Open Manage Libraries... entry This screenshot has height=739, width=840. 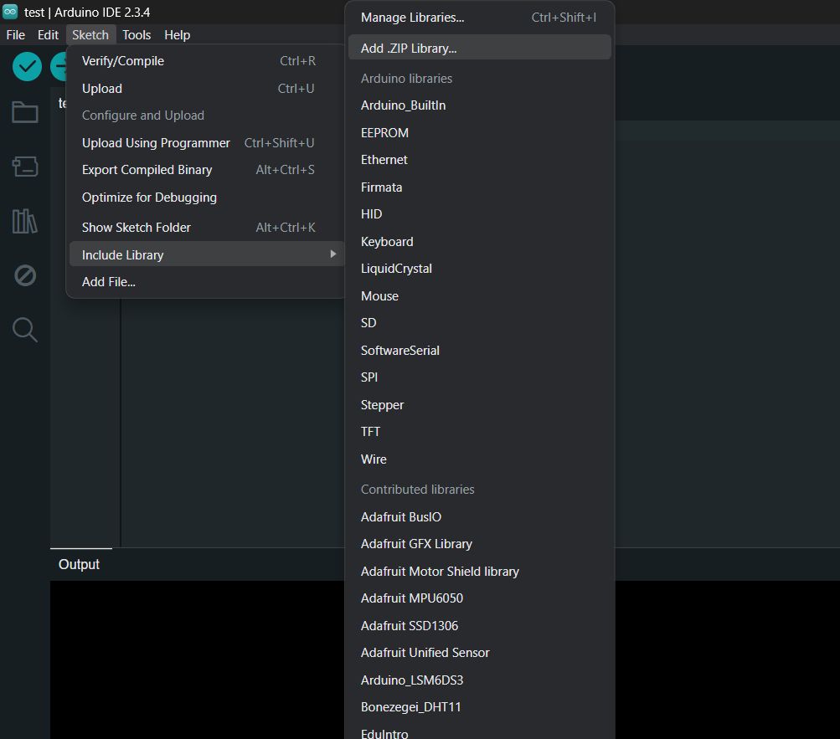(480, 18)
